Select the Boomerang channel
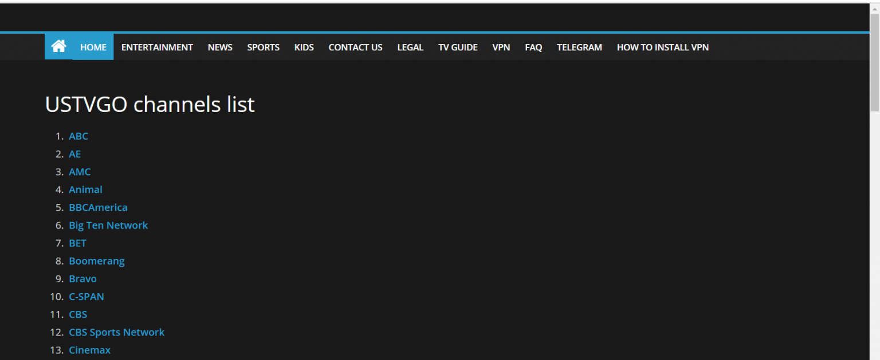 (x=97, y=261)
